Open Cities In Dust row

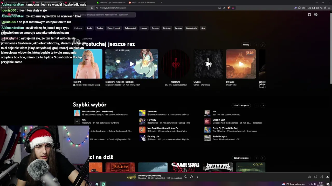[x=235, y=121]
